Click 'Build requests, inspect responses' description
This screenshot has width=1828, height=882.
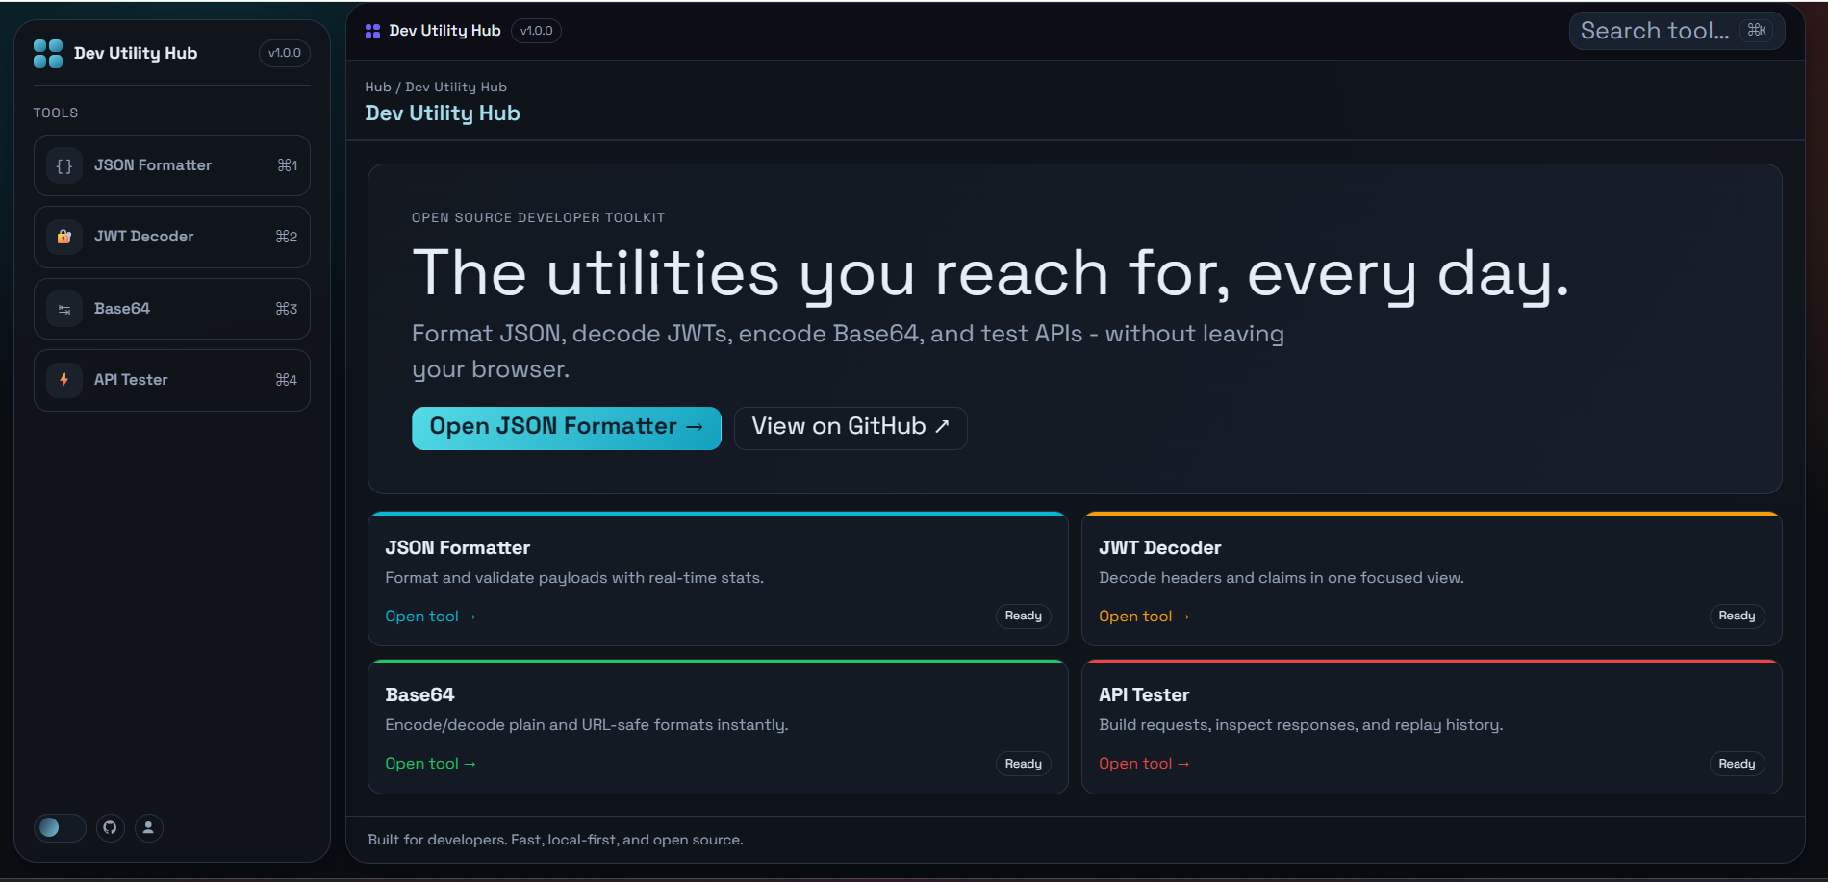[x=1301, y=725]
